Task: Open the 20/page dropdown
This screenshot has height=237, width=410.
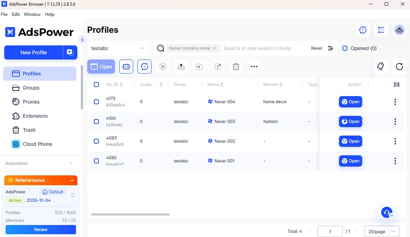Action: (x=381, y=232)
